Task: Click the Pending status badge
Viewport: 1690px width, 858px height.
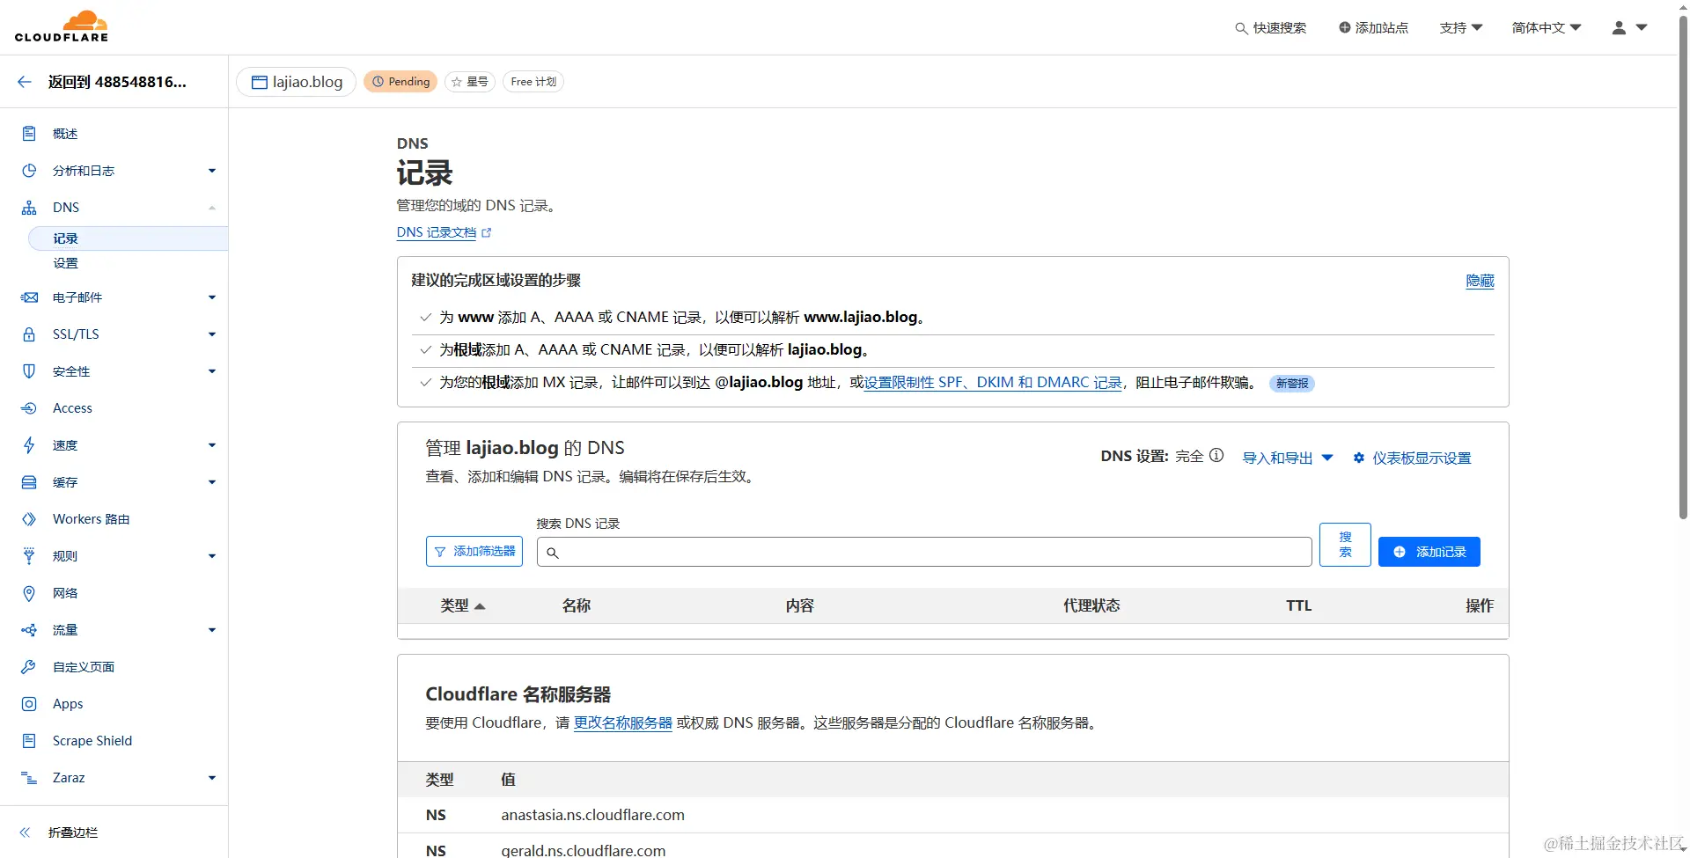Action: 400,82
